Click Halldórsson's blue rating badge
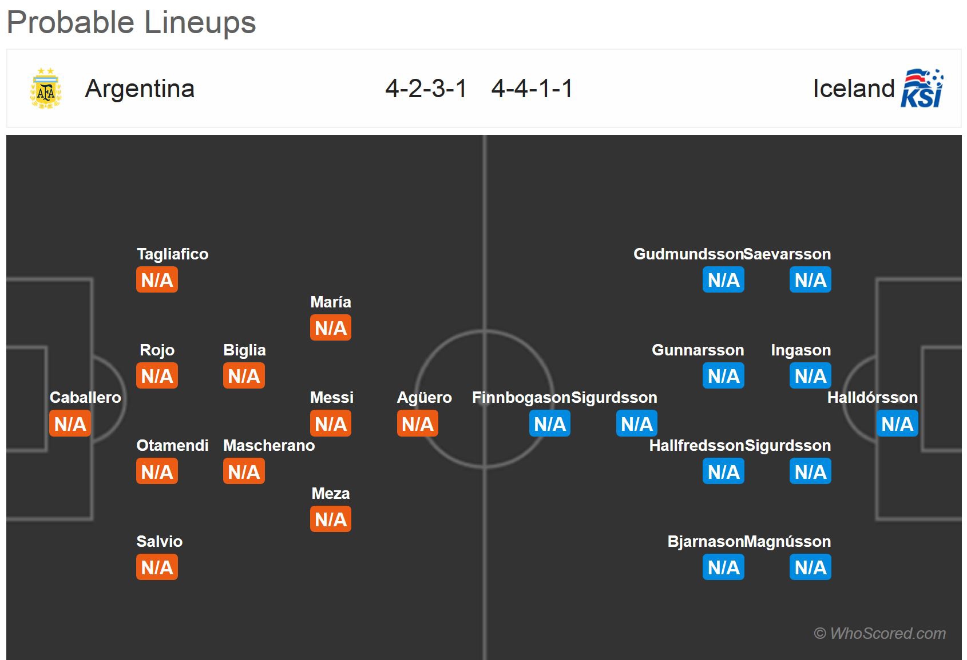 (897, 424)
